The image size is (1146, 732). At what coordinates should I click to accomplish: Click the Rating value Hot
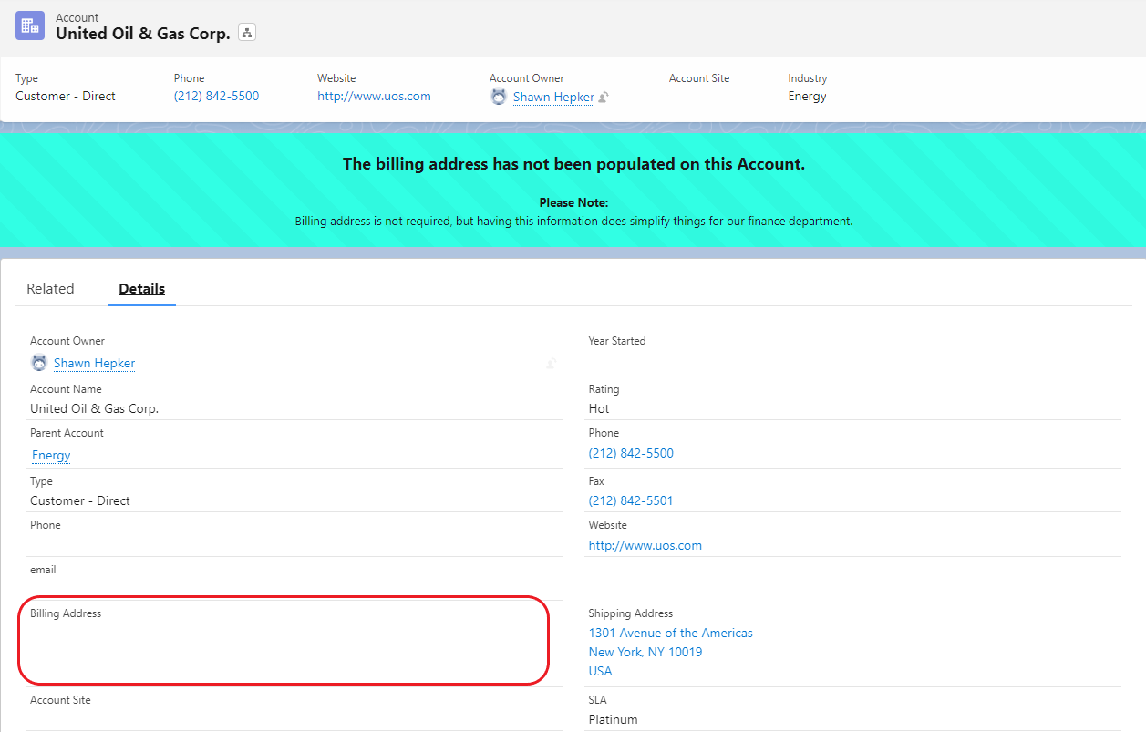click(x=599, y=408)
